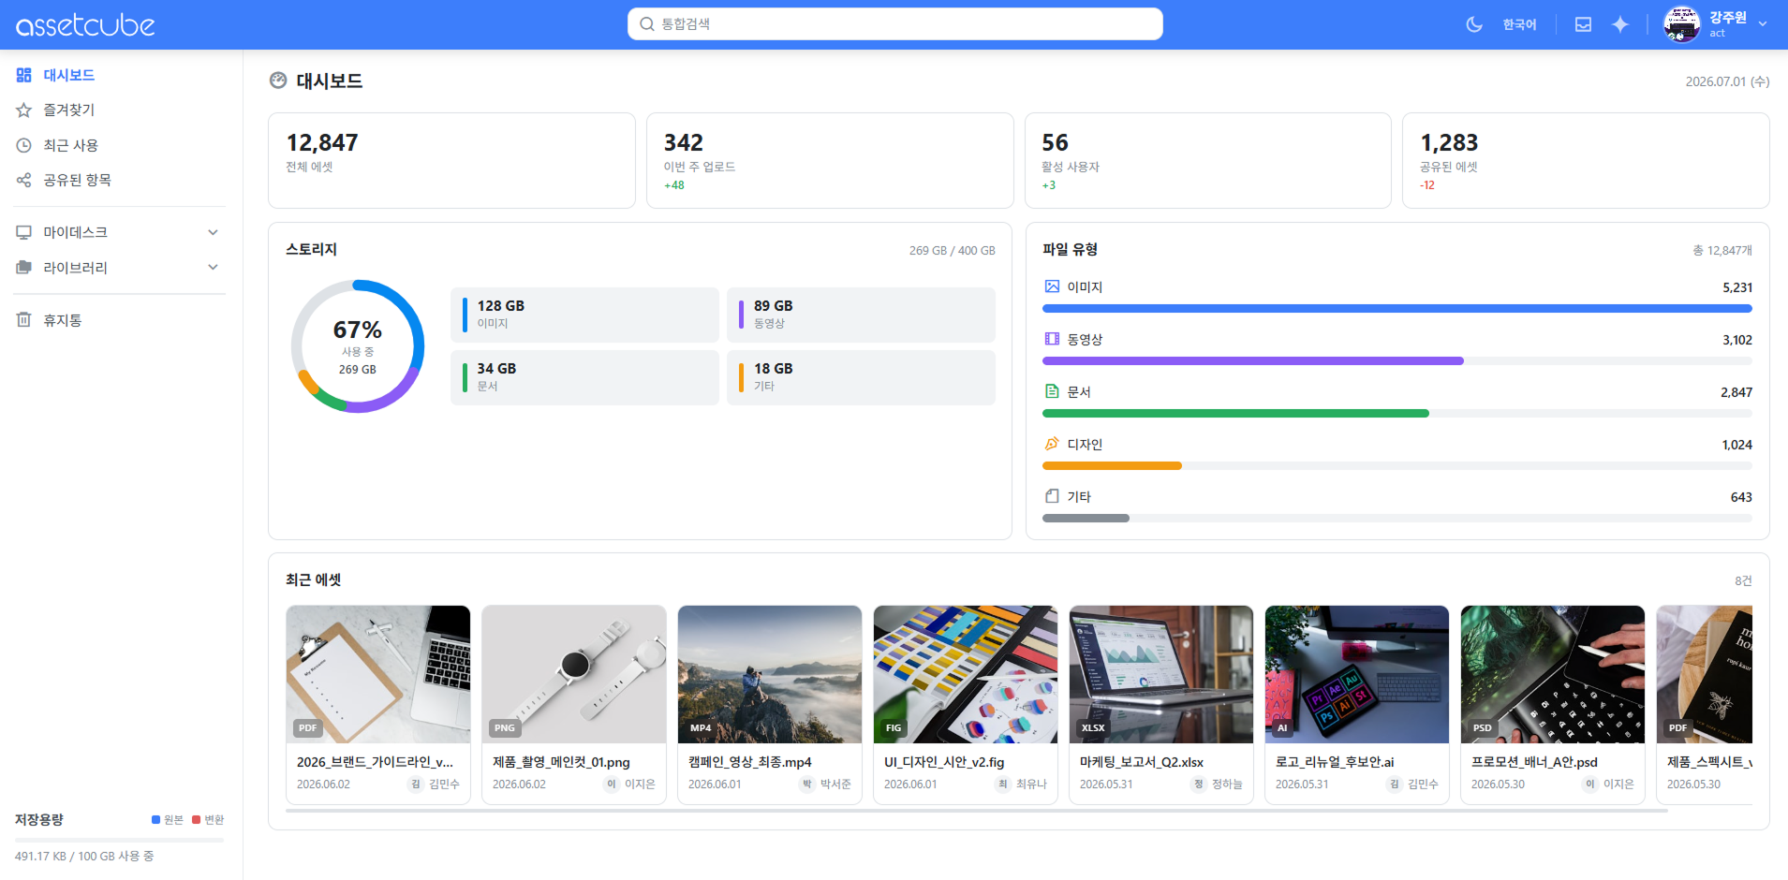Open 제품_촬영_메인컷_01.png thumbnail
Viewport: 1788px width, 880px height.
574,674
